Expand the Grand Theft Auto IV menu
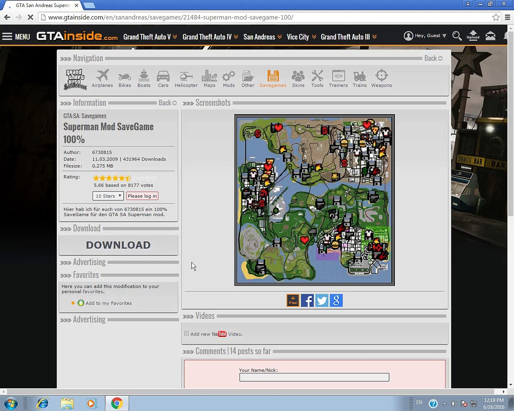Viewport: 514px width, 411px height. [210, 37]
